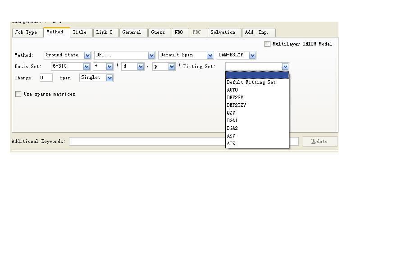Screen dimensions: 420x271
Task: Click the Charge input field
Action: pyautogui.click(x=46, y=78)
